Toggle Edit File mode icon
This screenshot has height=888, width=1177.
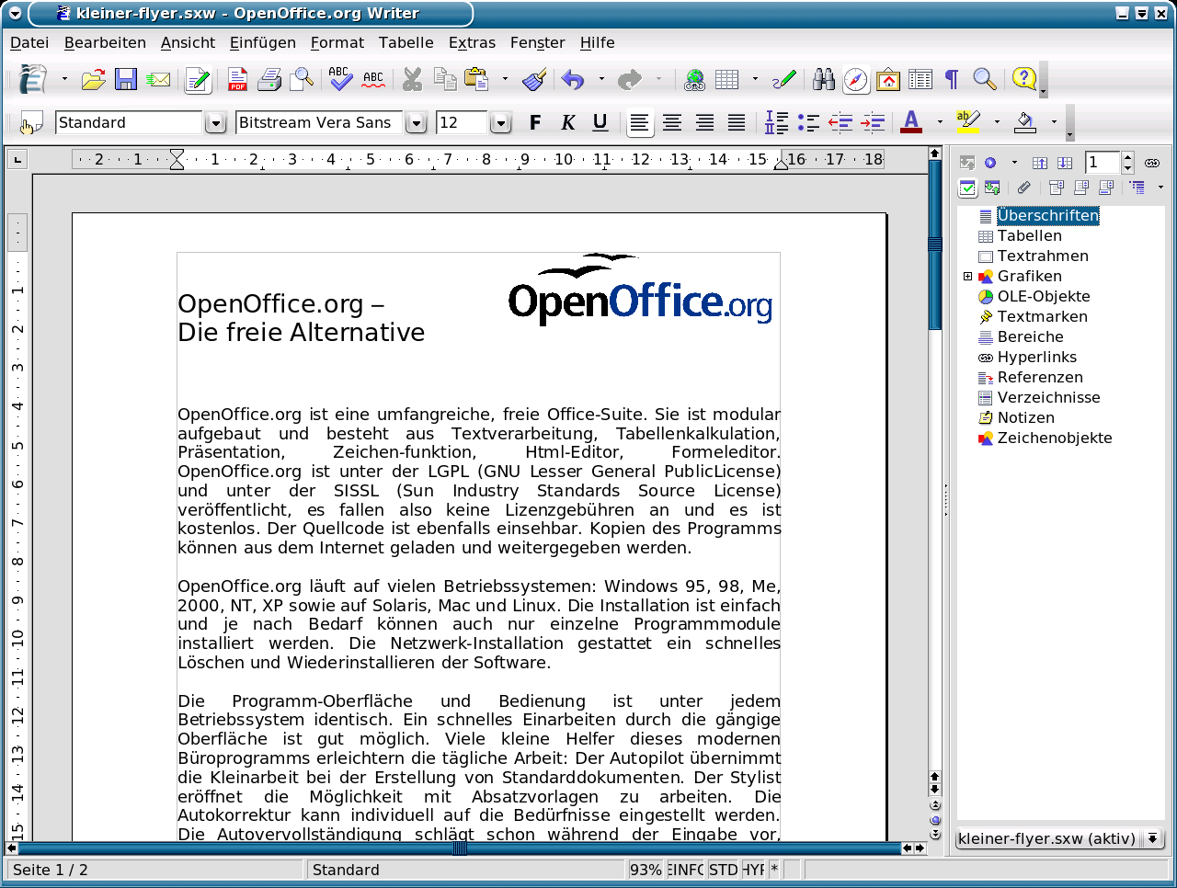tap(198, 80)
